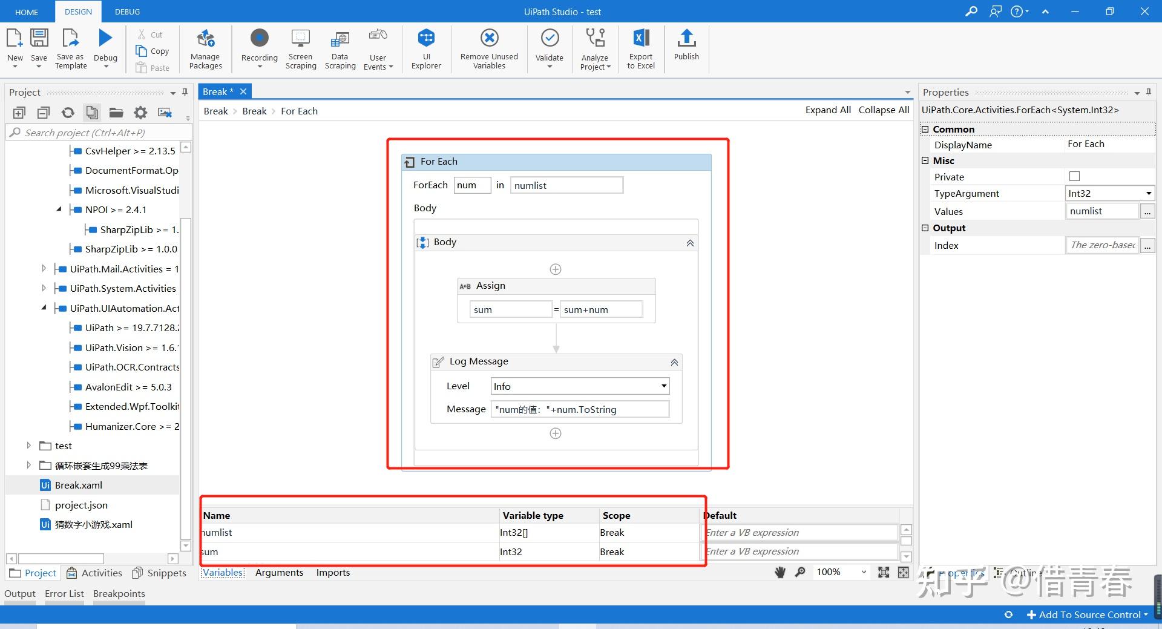
Task: Open Add To Source Control menu
Action: click(1088, 614)
